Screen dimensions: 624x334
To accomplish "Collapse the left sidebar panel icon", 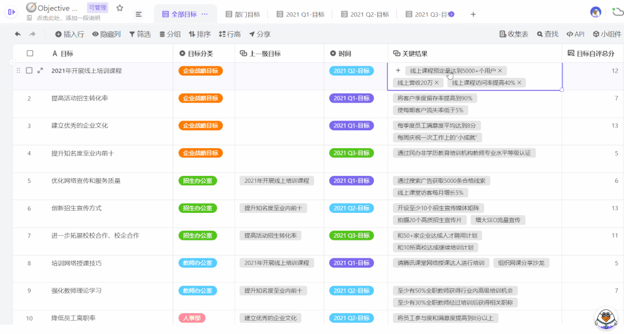I will [12, 12].
